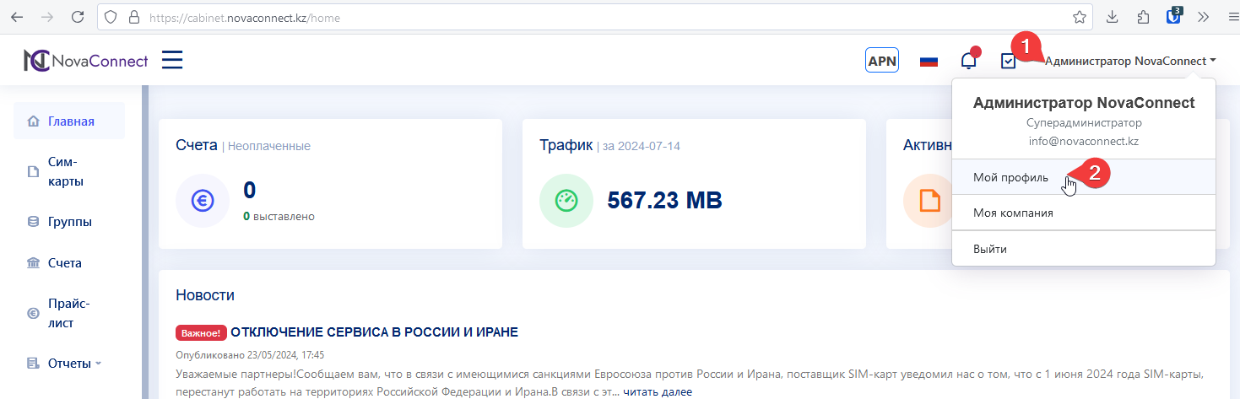The width and height of the screenshot is (1240, 399).
Task: Toggle the hamburger sidebar menu
Action: pyautogui.click(x=172, y=60)
